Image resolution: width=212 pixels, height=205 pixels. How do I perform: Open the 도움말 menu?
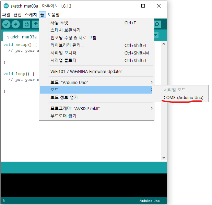pyautogui.click(x=54, y=15)
